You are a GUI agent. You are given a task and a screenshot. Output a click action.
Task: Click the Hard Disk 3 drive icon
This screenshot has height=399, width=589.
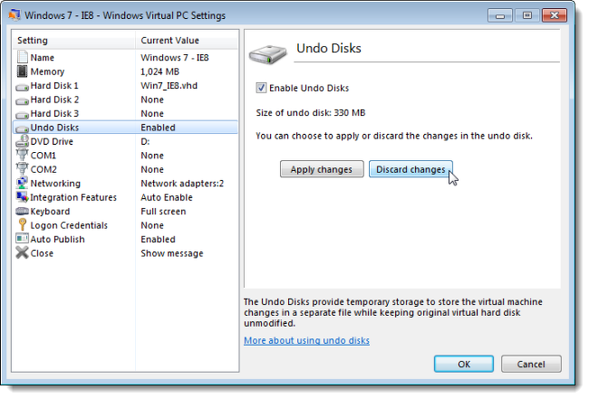(22, 115)
